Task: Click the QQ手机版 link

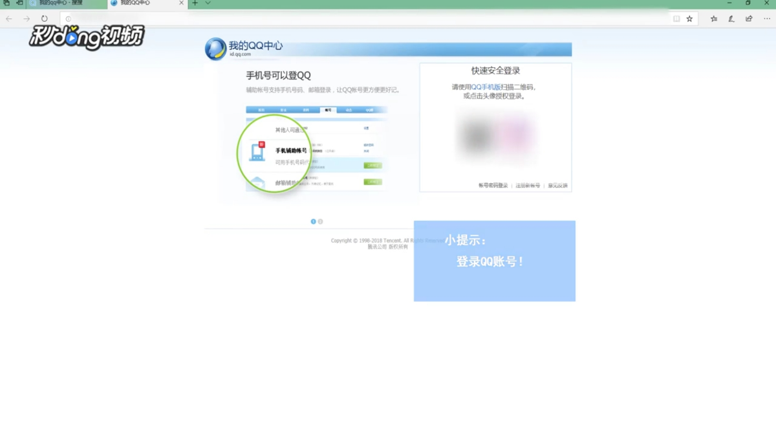Action: [486, 87]
